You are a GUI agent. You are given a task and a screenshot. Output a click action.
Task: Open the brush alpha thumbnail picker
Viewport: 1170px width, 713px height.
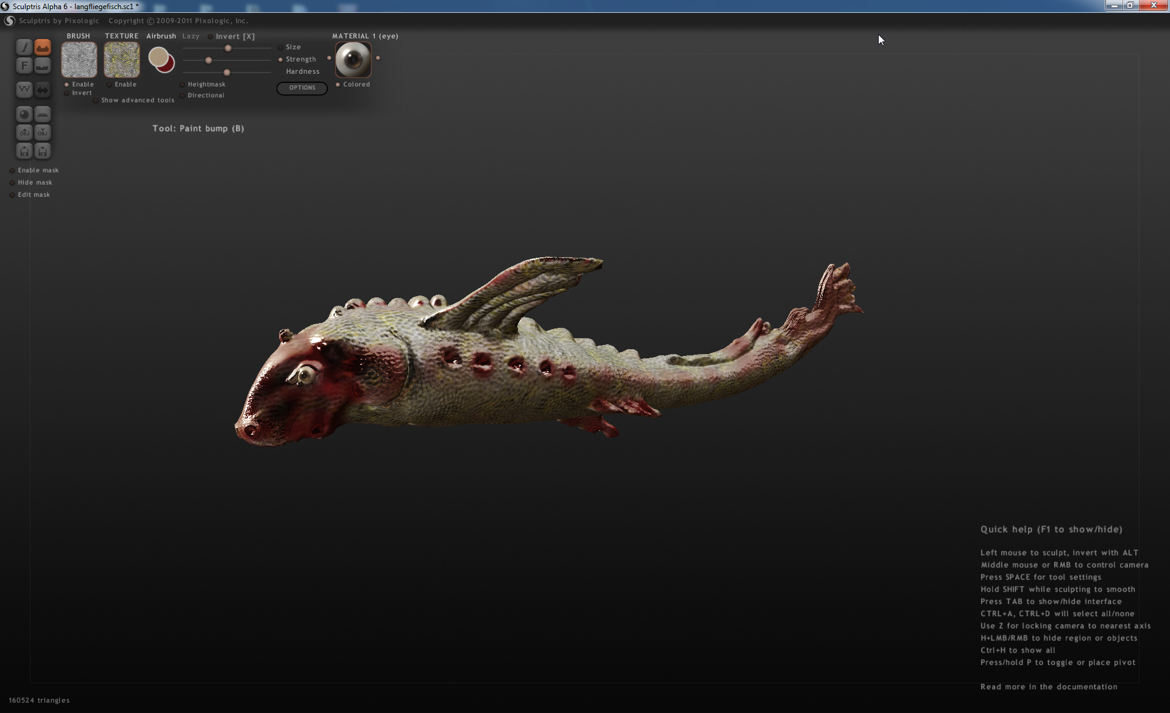pos(79,60)
